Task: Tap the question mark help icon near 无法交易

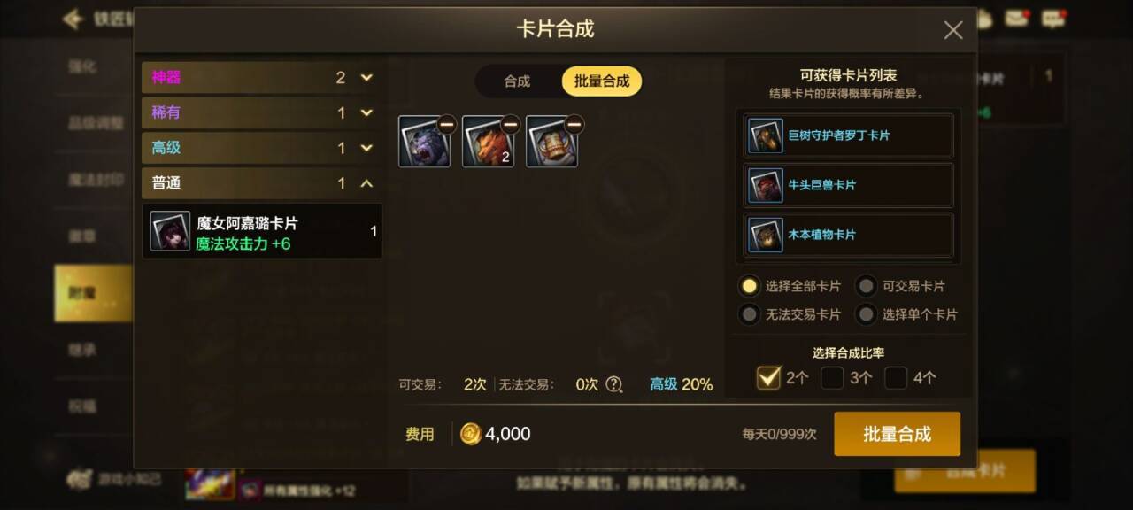Action: click(614, 384)
